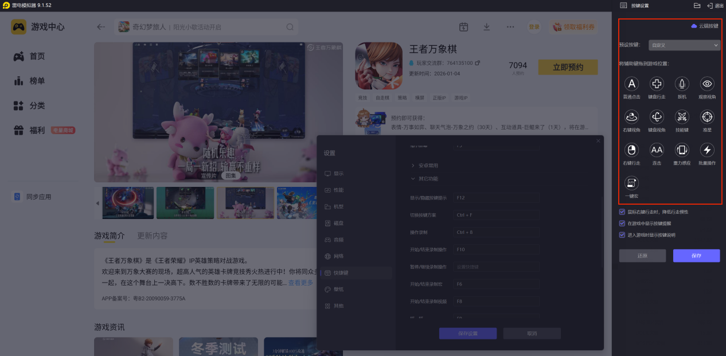Select the 扳机 (trigger) key icon
The width and height of the screenshot is (726, 356).
[x=682, y=84]
